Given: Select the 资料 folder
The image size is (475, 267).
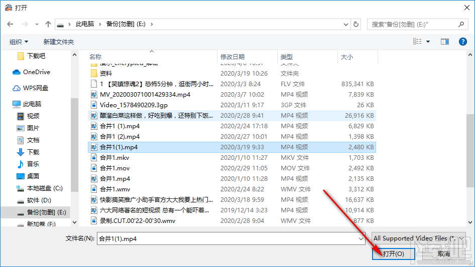Looking at the screenshot, I should 232,74.
